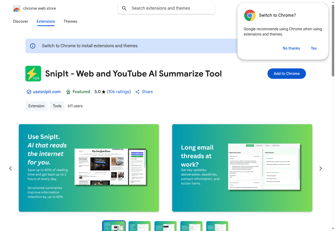Visit the usesnipit.com website
Image resolution: width=335 pixels, height=231 pixels.
[x=47, y=92]
